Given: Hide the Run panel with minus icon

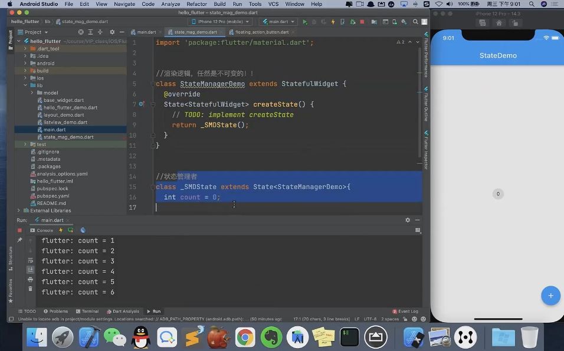Looking at the screenshot, I should click(417, 220).
